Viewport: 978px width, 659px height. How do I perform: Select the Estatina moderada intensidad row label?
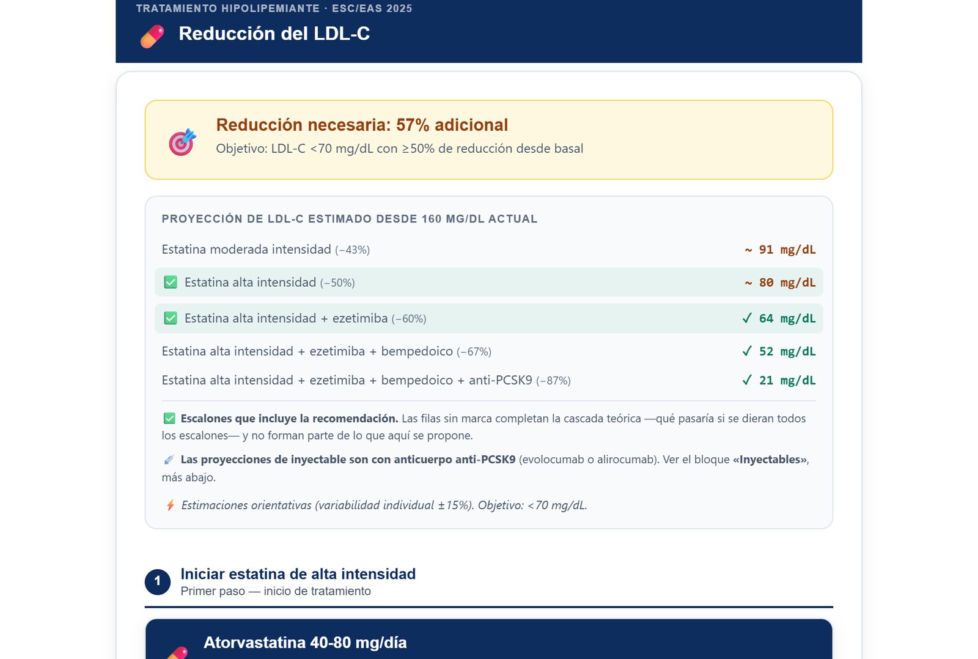(x=265, y=249)
